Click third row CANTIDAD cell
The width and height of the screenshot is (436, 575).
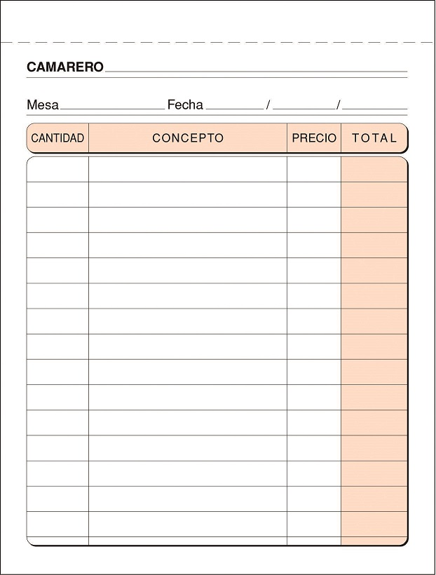(x=57, y=220)
